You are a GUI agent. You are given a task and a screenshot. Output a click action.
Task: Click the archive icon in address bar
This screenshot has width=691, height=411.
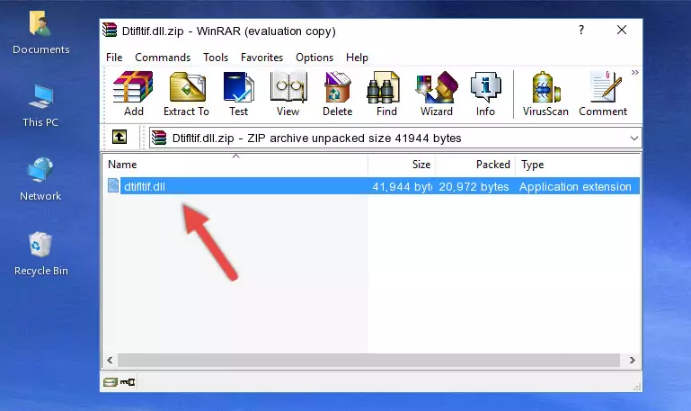(159, 138)
